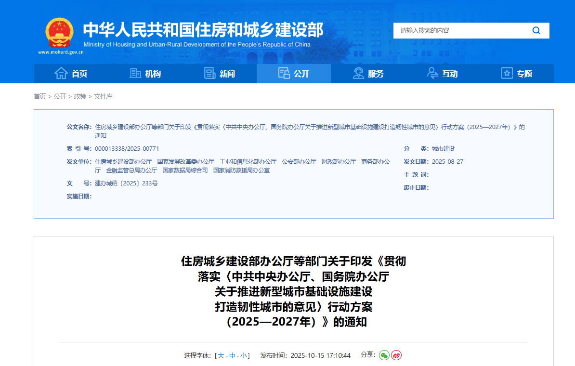Select medium font size 中
575x366 pixels.
click(232, 355)
